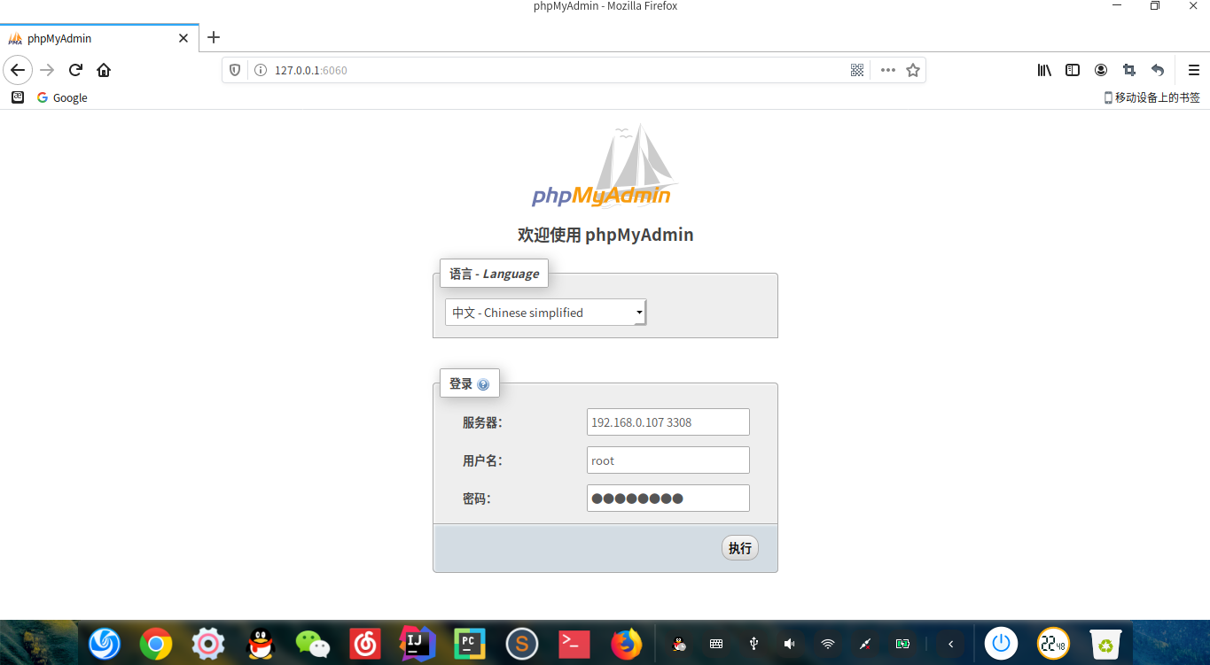Open page actions three-dot menu
1210x665 pixels.
(x=888, y=70)
